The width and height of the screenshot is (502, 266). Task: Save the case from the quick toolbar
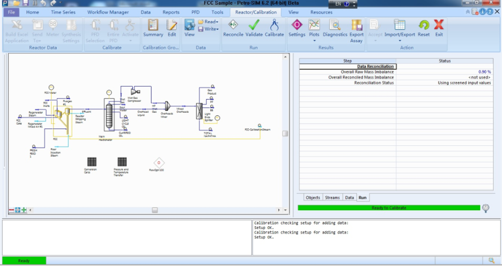(26, 3)
